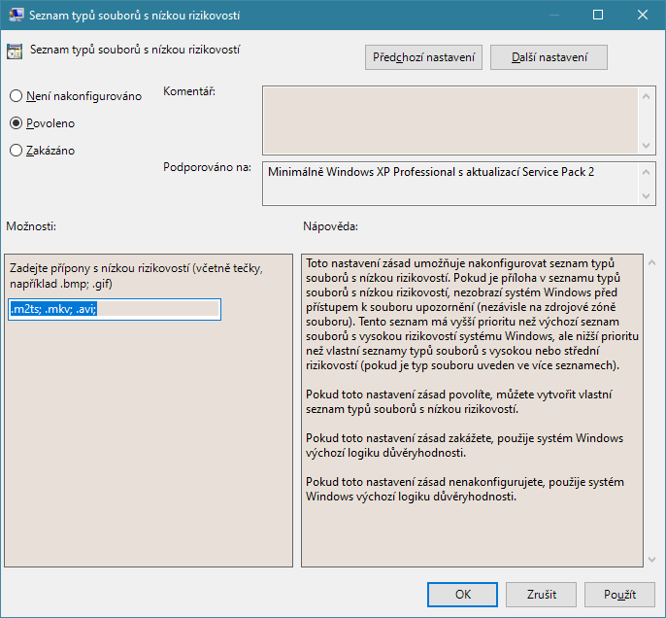Click the 'Komentář:' label
Screen dimensions: 666x618
pyautogui.click(x=189, y=91)
